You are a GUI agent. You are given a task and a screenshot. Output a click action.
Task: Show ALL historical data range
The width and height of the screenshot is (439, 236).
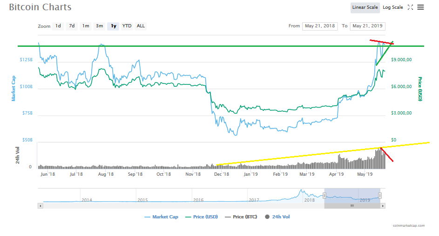[x=141, y=26]
